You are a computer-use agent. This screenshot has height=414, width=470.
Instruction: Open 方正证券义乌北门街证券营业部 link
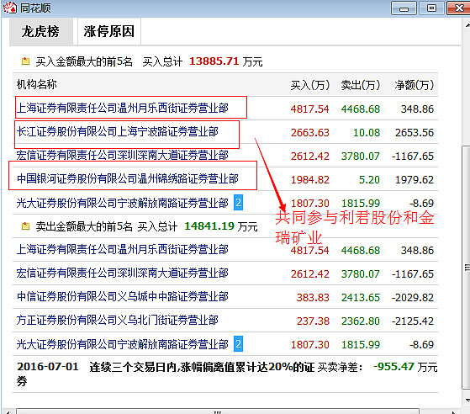point(118,320)
